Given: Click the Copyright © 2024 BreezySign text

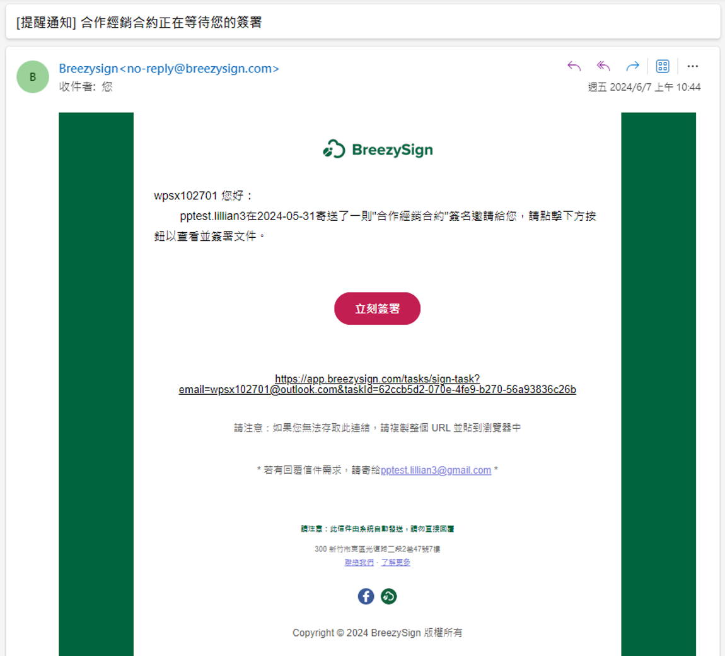Looking at the screenshot, I should 377,633.
